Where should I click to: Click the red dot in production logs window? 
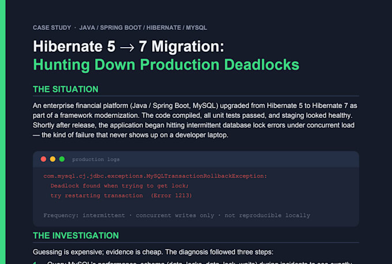(43, 159)
